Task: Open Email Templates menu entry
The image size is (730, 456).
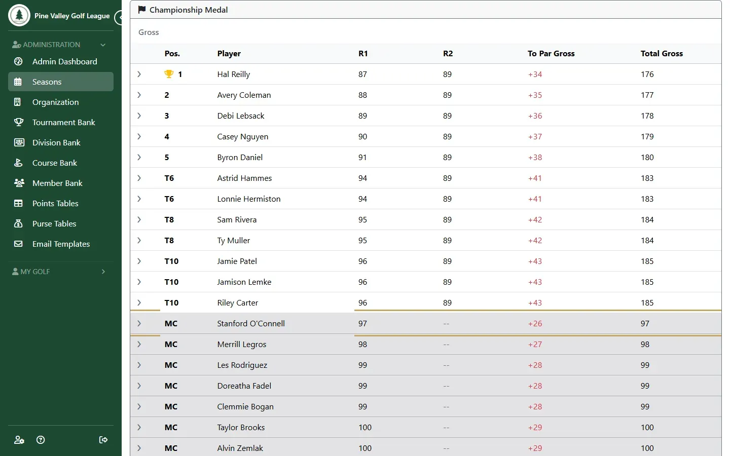Action: point(61,244)
